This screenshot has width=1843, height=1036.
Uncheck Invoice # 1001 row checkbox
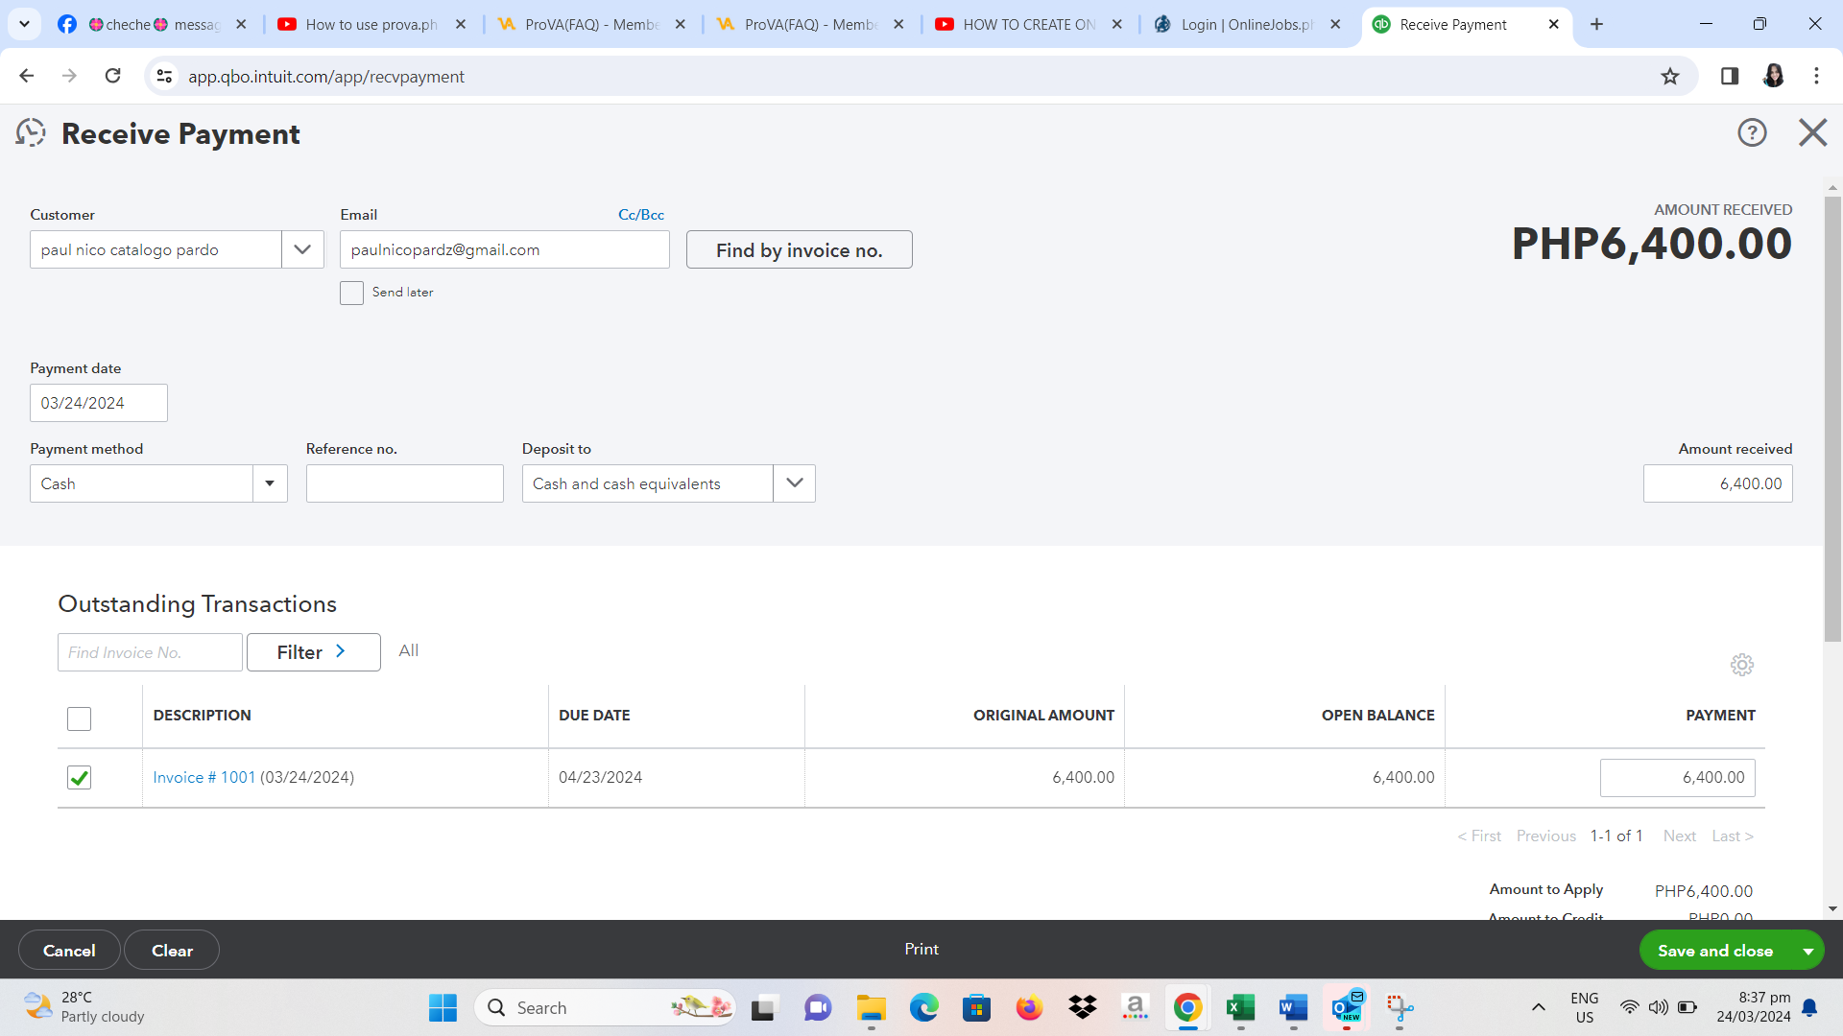click(x=80, y=777)
